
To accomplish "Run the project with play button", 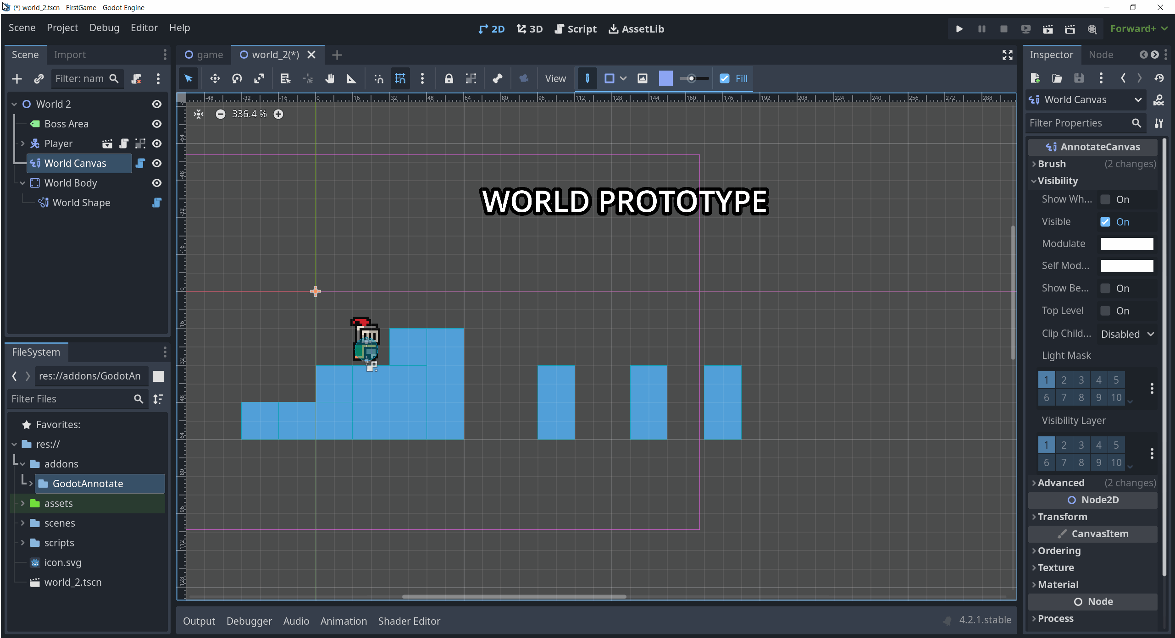I will [x=959, y=29].
